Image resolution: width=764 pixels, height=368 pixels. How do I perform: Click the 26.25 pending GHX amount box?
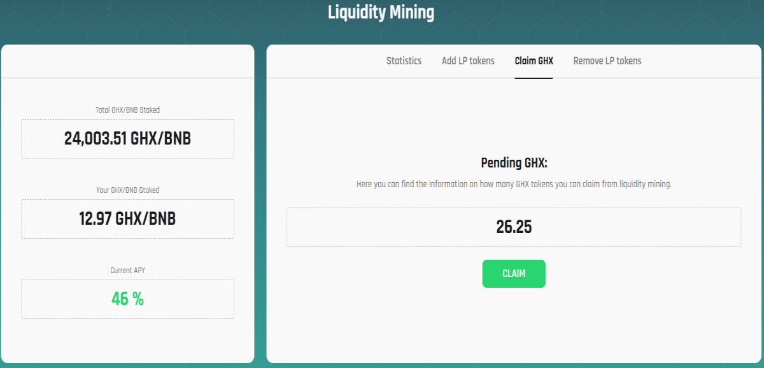pos(514,227)
